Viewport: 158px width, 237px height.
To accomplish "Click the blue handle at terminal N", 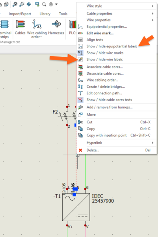I will coord(75,189).
